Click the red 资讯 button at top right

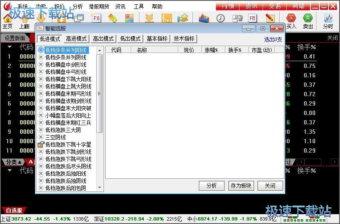click(251, 6)
